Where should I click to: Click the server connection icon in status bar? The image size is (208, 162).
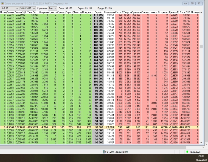105,152
